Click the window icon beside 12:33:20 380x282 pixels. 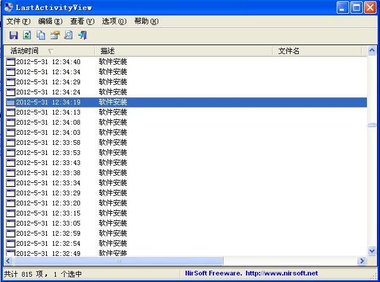[11, 203]
